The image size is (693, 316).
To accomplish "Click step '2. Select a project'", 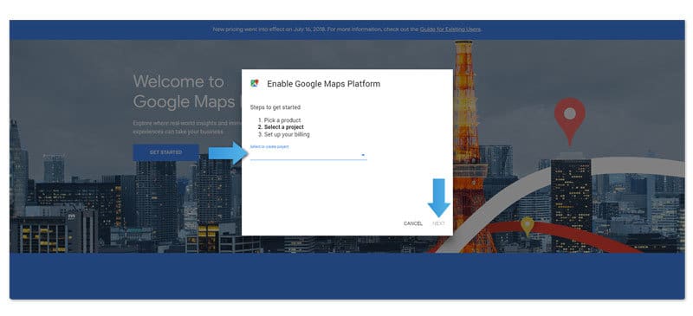I will coord(281,127).
